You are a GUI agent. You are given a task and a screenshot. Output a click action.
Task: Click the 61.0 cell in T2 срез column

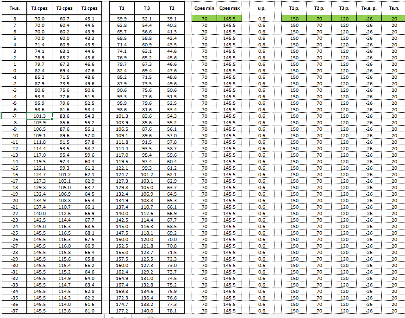[89, 311]
